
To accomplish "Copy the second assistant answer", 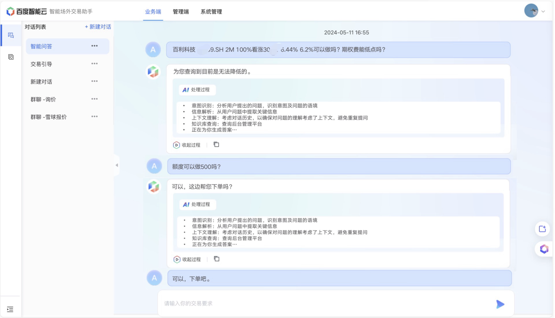I will point(217,259).
